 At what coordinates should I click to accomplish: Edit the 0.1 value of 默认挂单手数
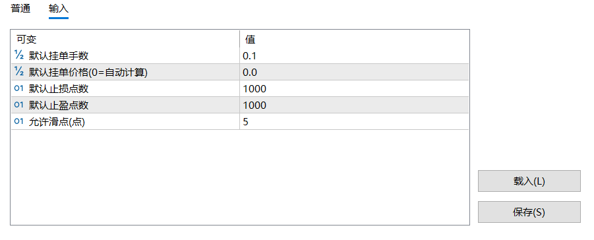pos(354,56)
